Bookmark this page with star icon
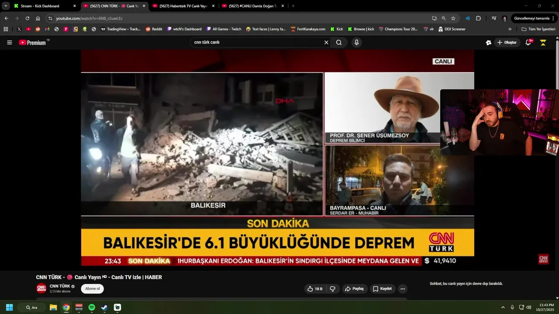The height and width of the screenshot is (314, 559). tap(453, 18)
